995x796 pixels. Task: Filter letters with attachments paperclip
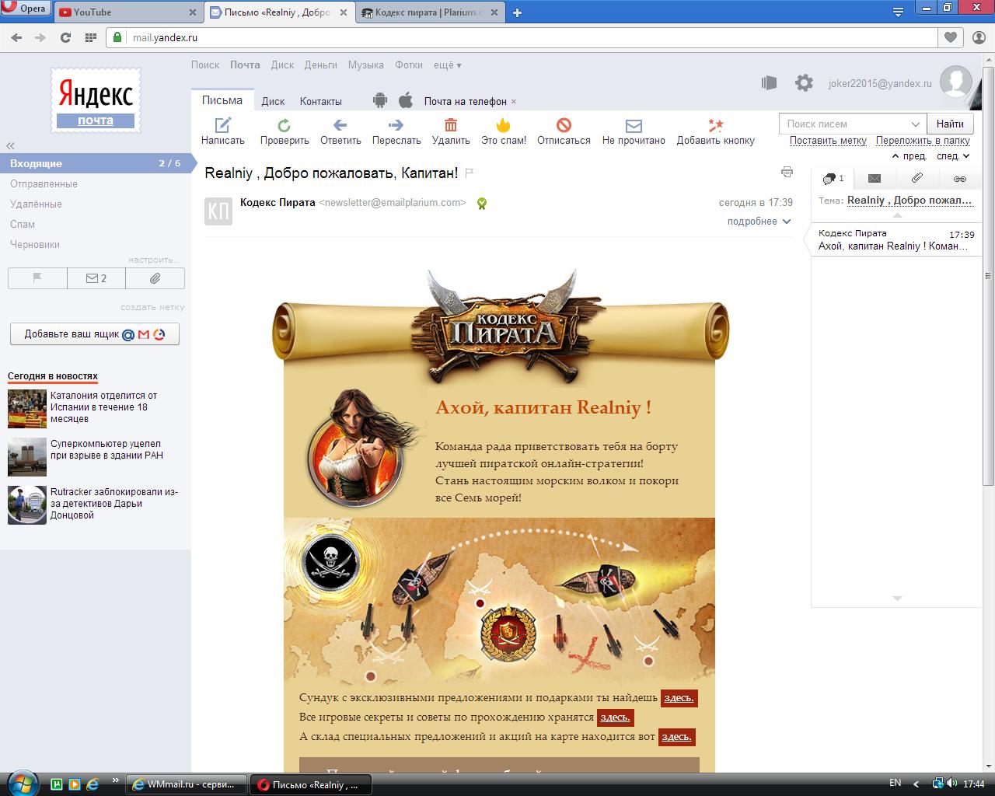tap(155, 278)
